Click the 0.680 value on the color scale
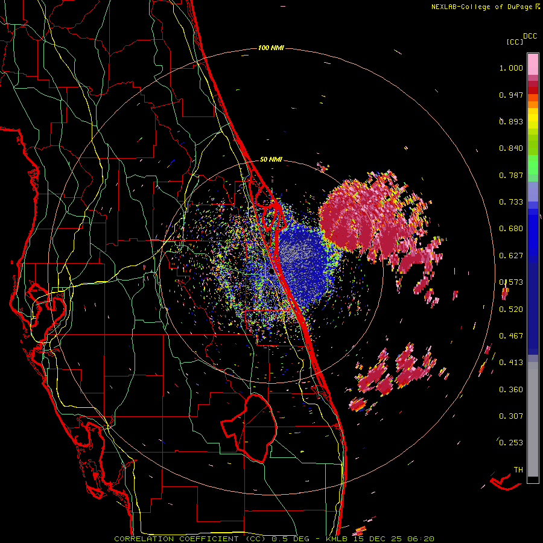The width and height of the screenshot is (543, 543). 511,229
